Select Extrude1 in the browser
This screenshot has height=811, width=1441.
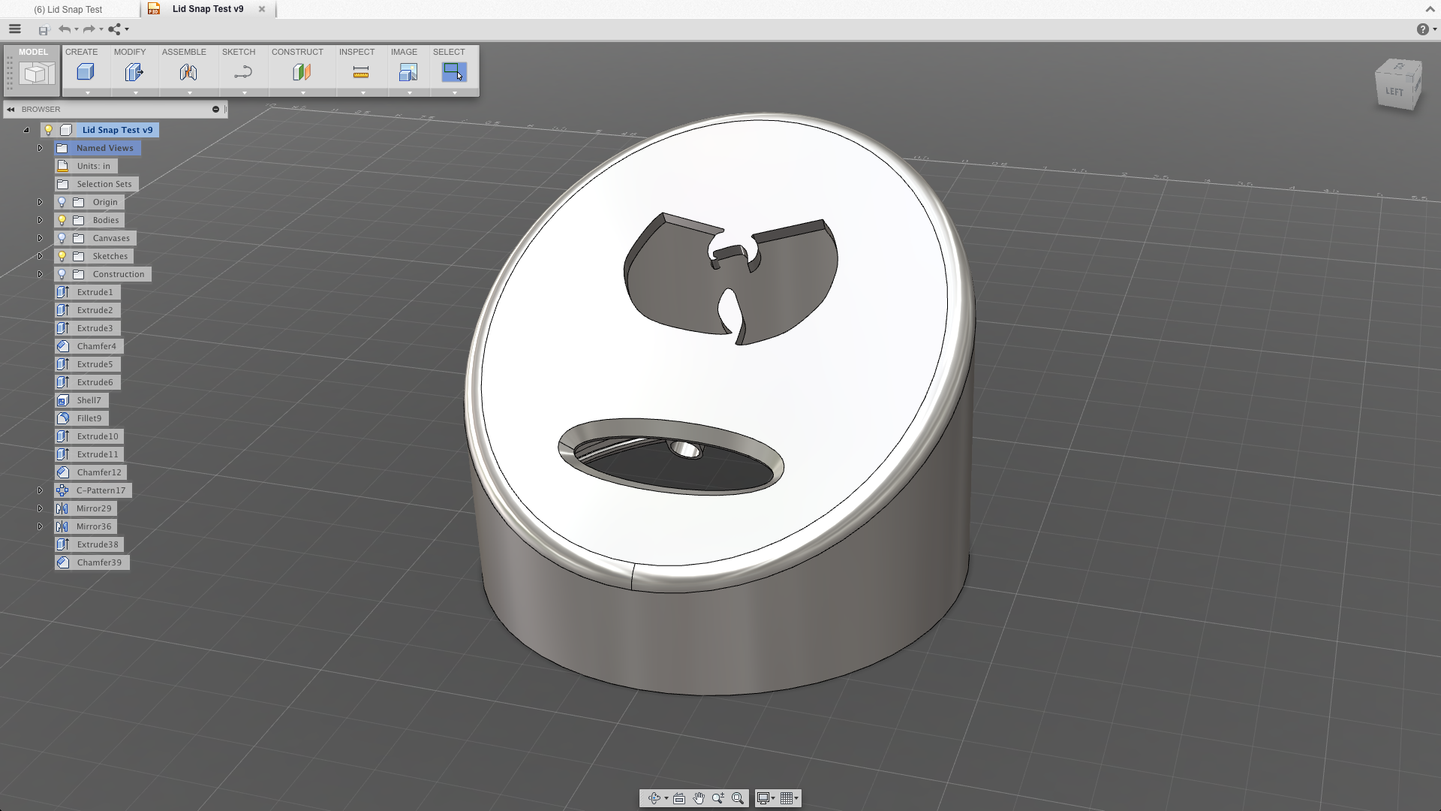[x=88, y=292]
